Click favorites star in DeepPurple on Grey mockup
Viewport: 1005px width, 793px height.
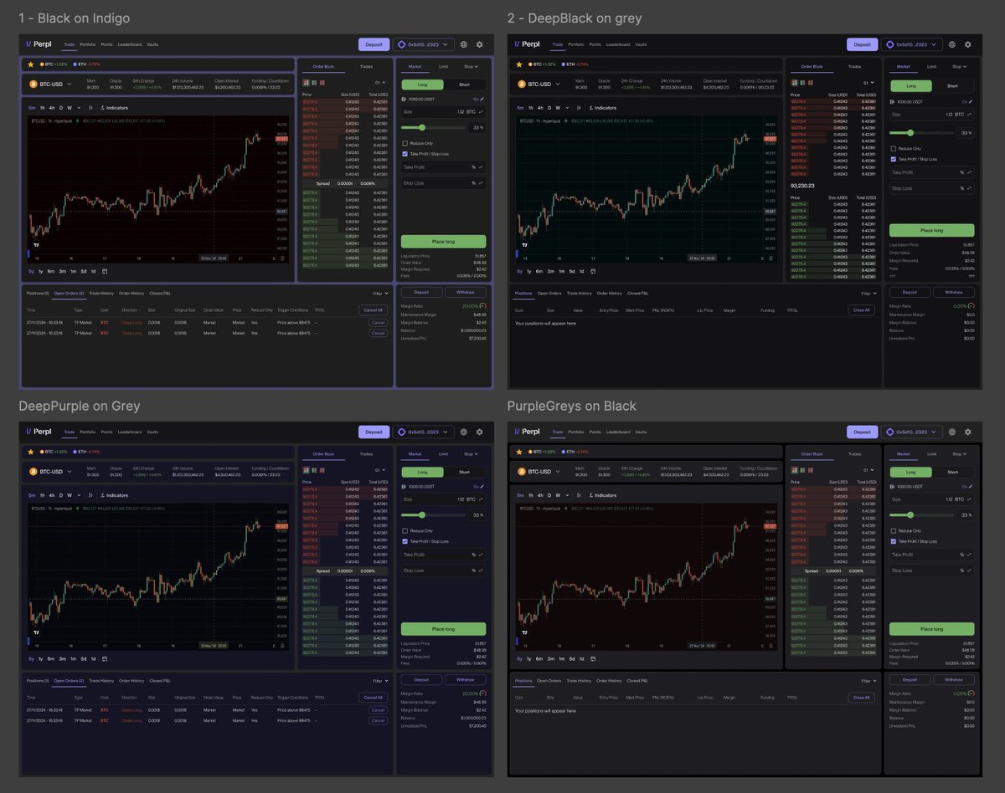(31, 451)
